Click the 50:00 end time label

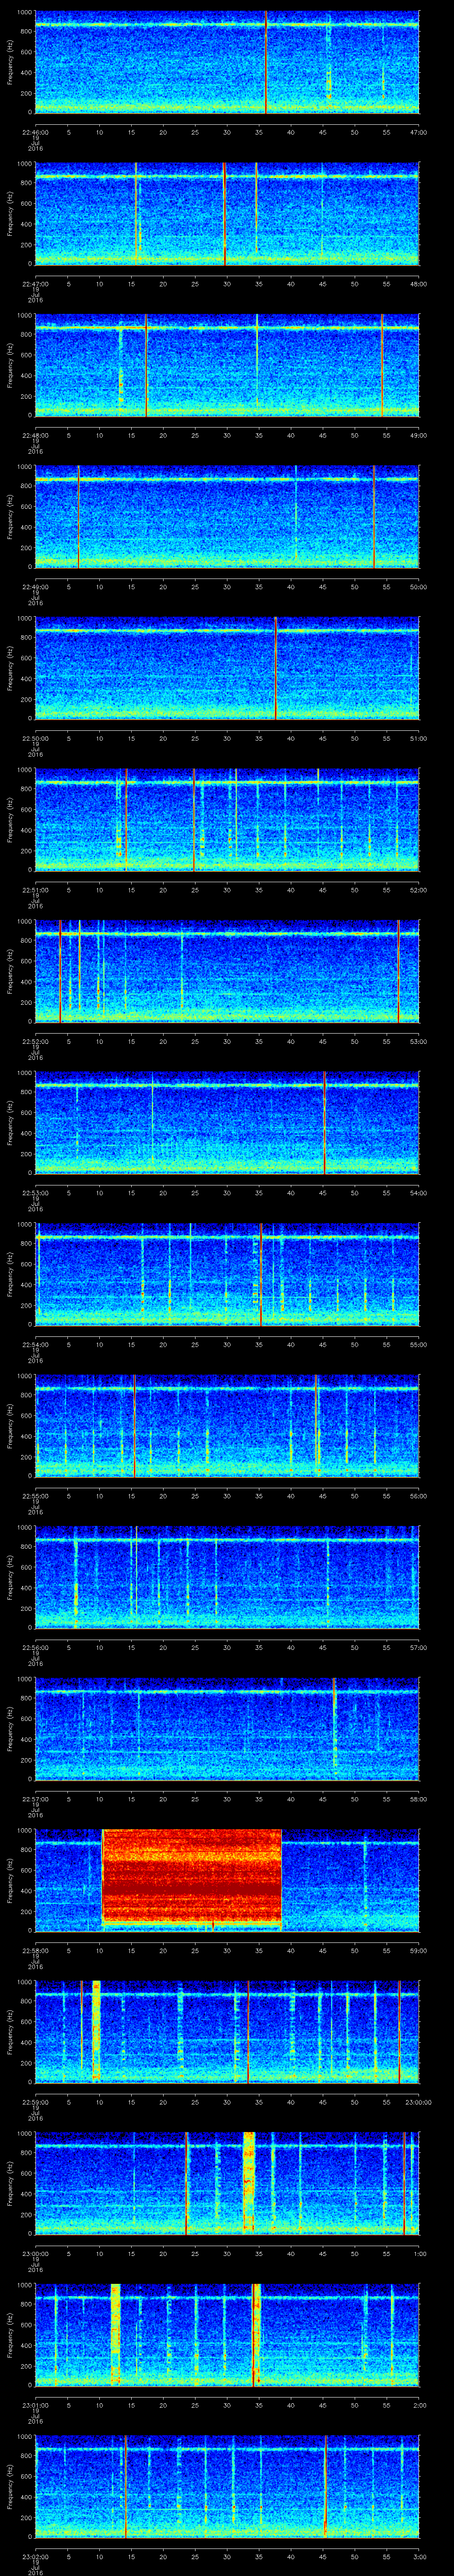(x=418, y=587)
